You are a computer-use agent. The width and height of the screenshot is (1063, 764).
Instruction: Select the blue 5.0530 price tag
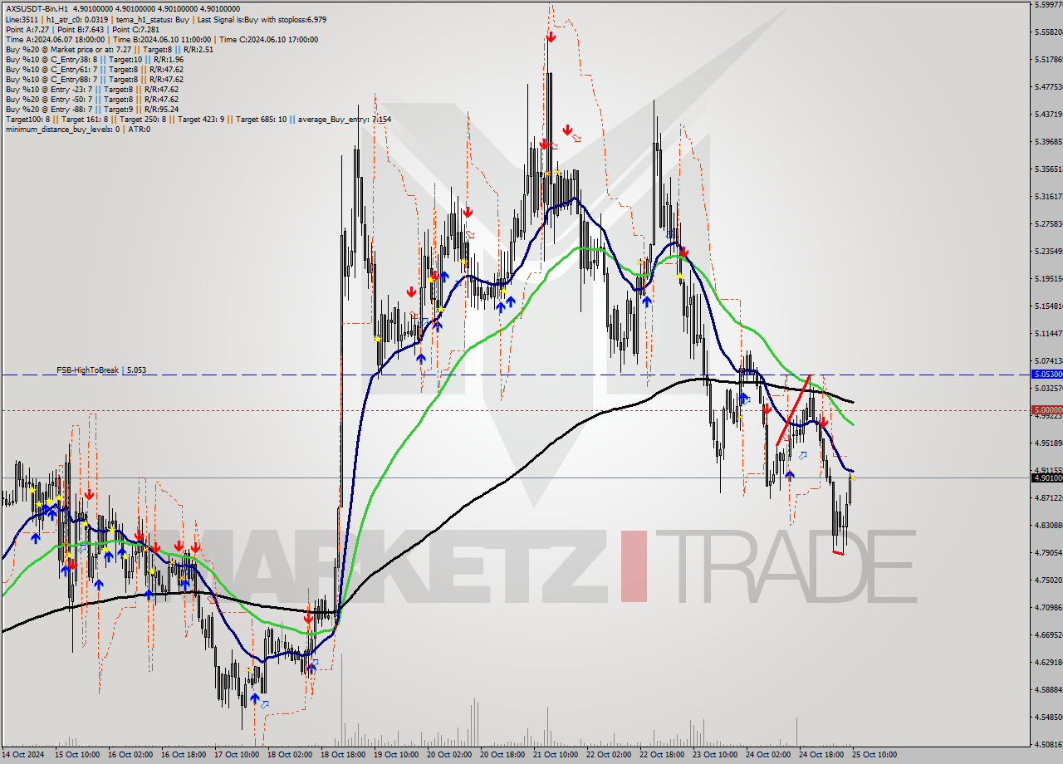1046,375
